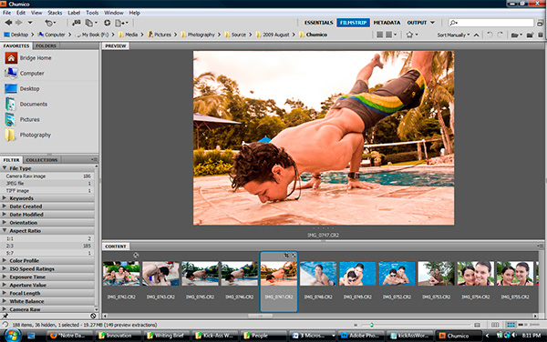
Task: Click the larger thumbnail size button
Action: [477, 325]
